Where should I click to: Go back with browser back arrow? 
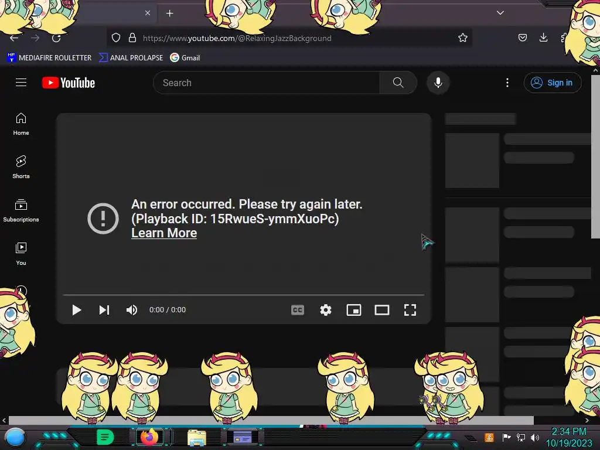coord(14,38)
